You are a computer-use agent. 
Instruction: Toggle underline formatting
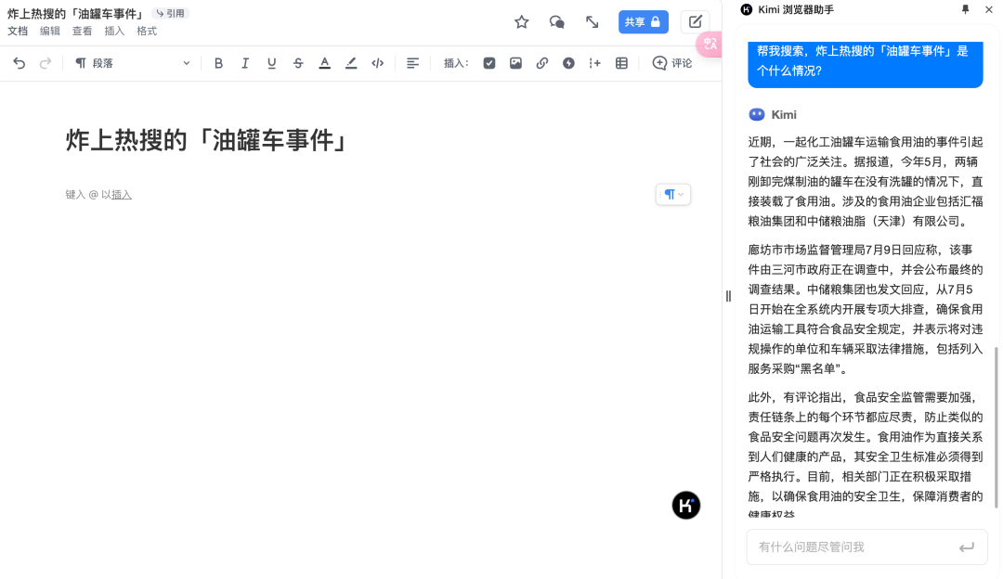272,63
